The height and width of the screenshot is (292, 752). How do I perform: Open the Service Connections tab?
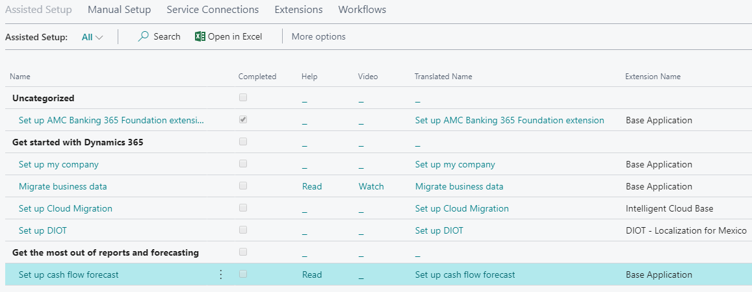coord(213,10)
